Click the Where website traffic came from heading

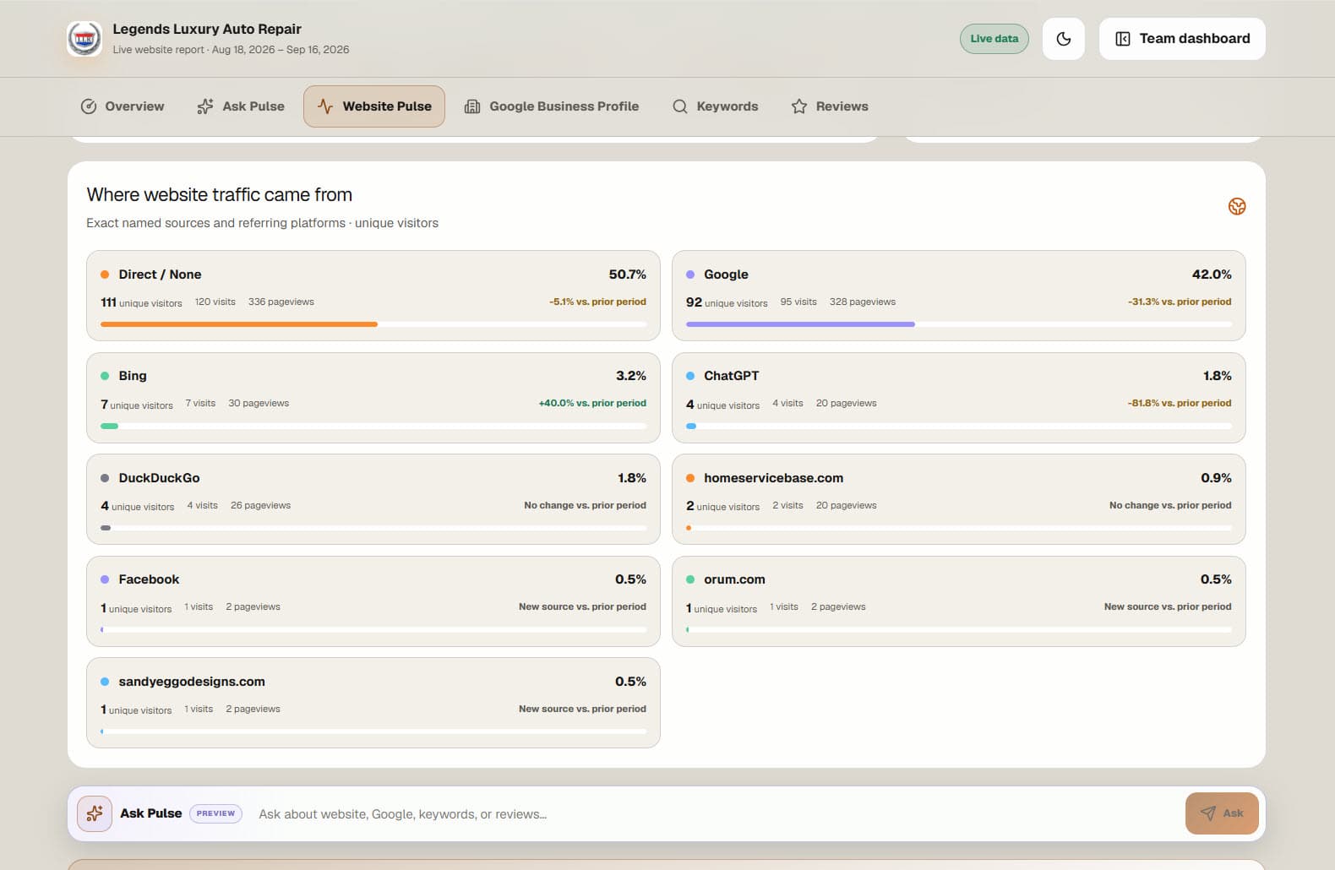pos(220,195)
